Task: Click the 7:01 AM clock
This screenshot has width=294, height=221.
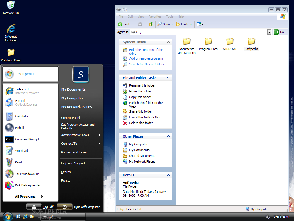Action: coord(281,217)
